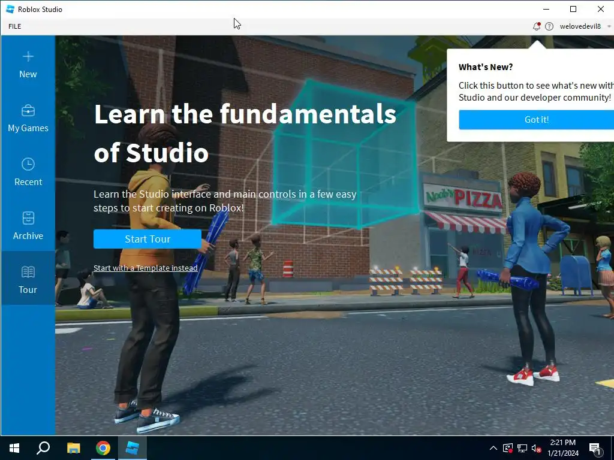
Task: Open the FILE menu
Action: tap(15, 26)
